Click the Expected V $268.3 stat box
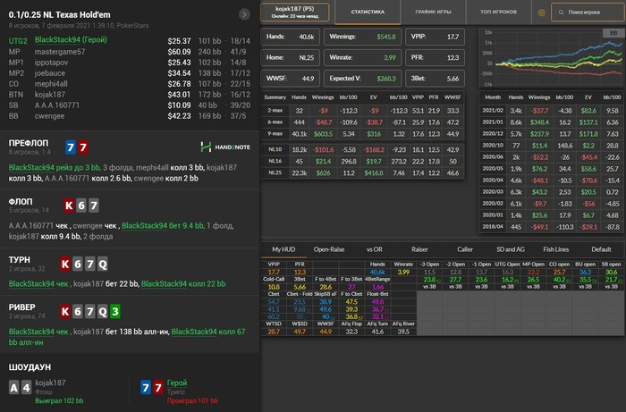The height and width of the screenshot is (412, 626). point(362,79)
